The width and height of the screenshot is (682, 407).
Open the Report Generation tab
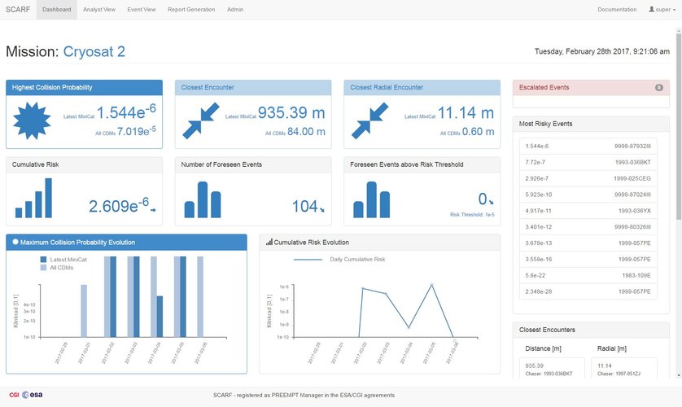tap(191, 10)
